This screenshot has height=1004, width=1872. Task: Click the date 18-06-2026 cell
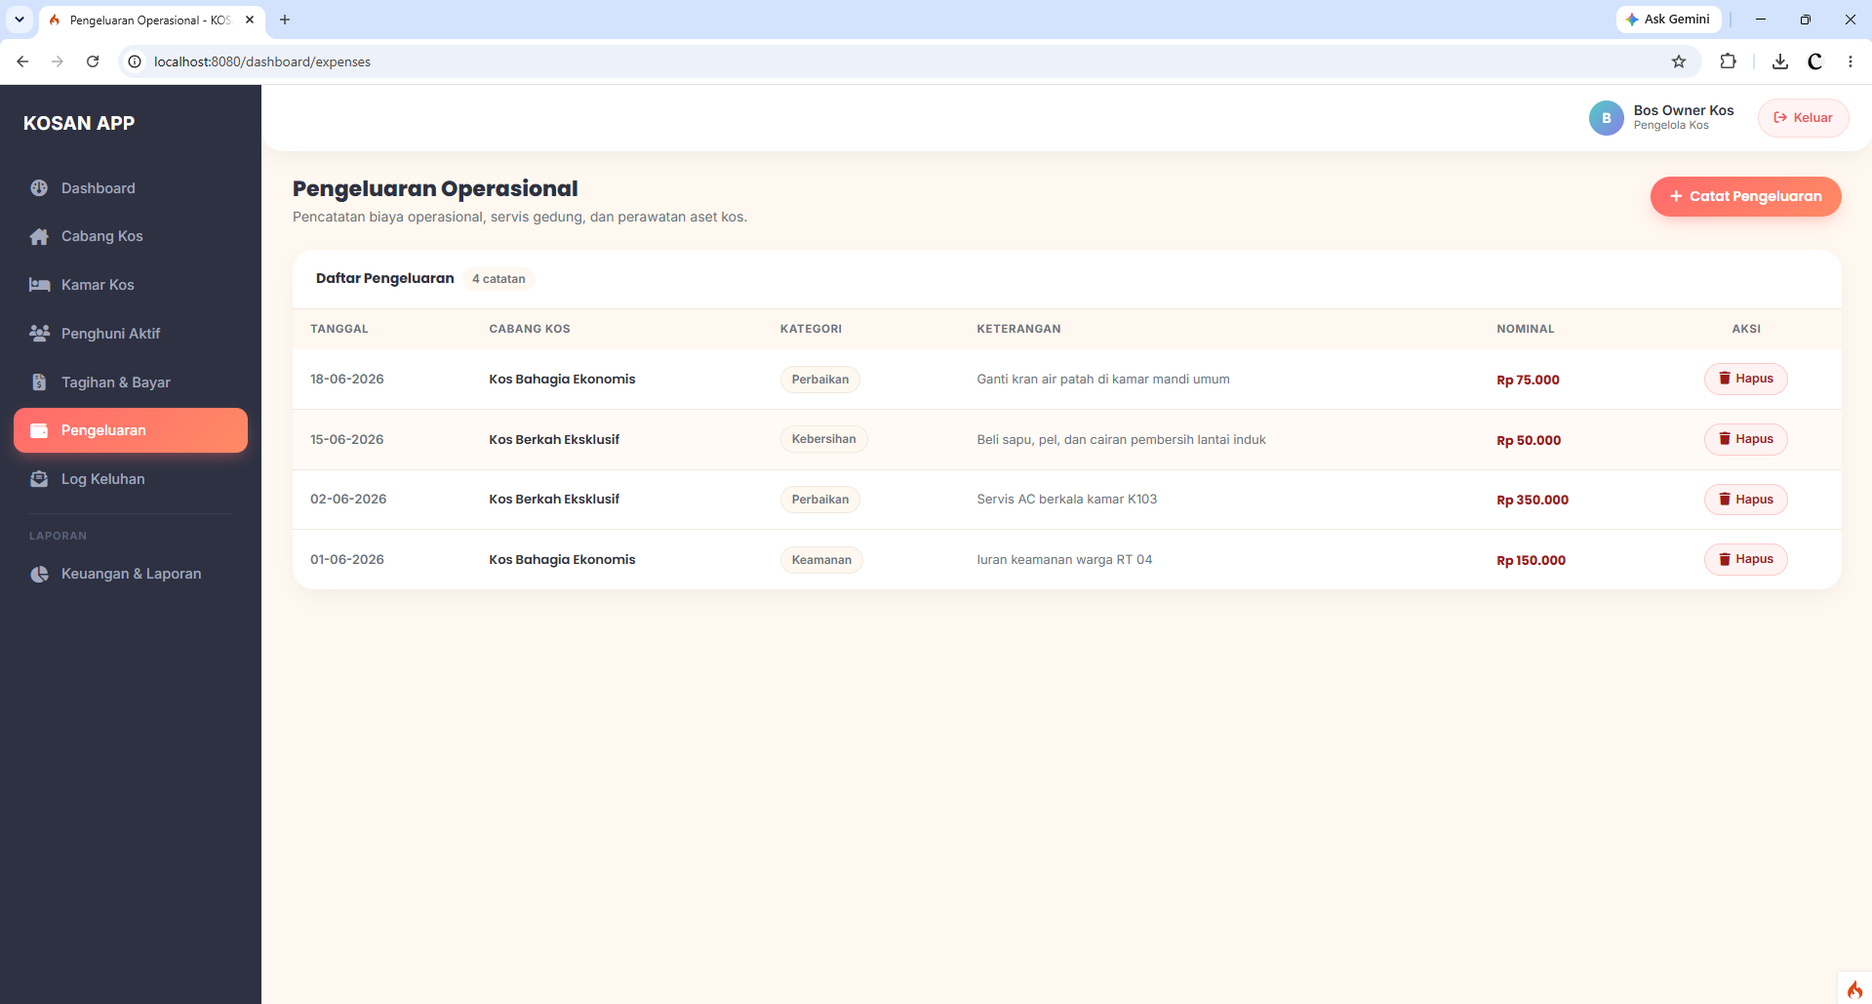[x=347, y=380]
